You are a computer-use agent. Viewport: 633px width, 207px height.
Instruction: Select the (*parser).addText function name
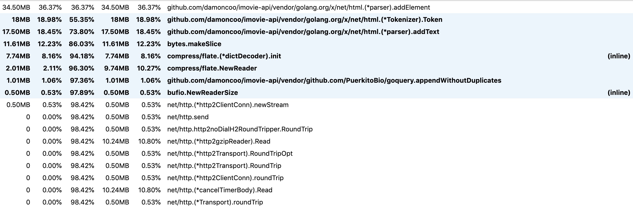303,32
